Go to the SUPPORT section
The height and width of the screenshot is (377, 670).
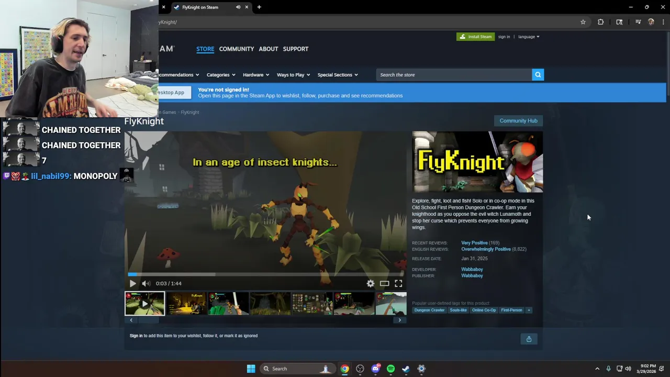(296, 49)
